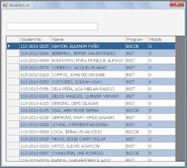
Task: Select student number 113-2012-0250
Action: pyautogui.click(x=35, y=82)
